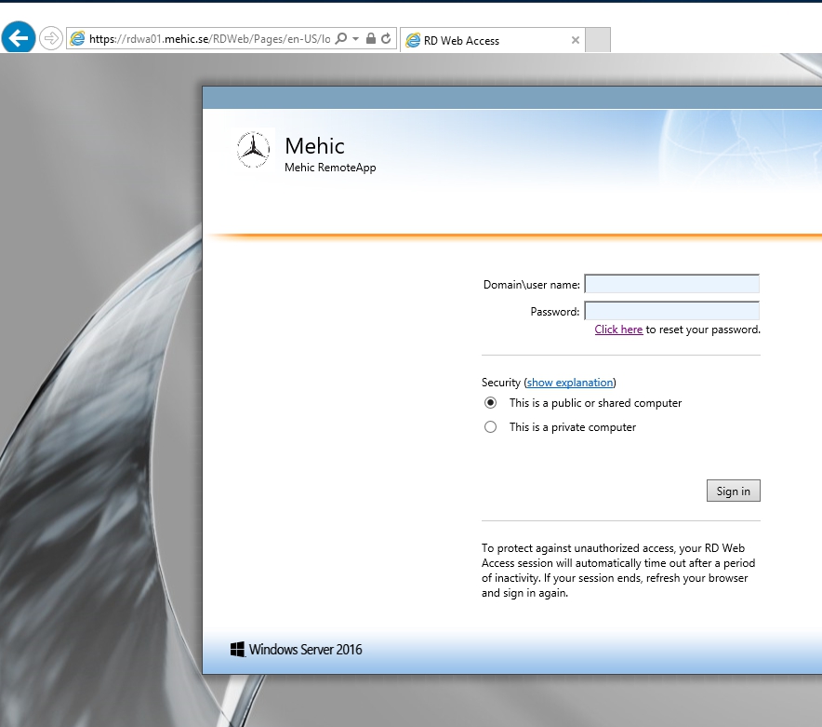Click the search magnifier in address bar
The width and height of the screenshot is (822, 727).
pyautogui.click(x=341, y=39)
